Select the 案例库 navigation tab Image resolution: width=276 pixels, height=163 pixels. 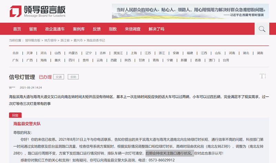[x=79, y=29]
